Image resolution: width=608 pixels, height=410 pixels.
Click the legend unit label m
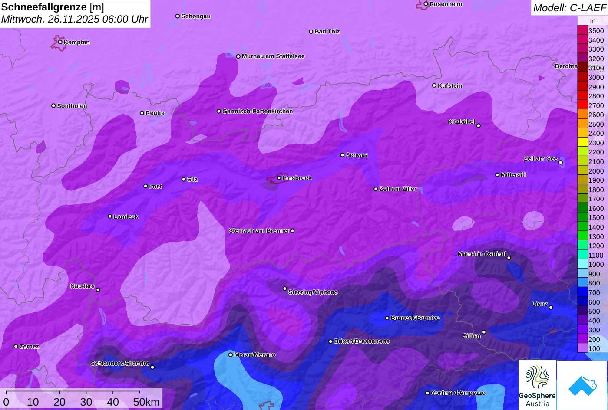click(x=593, y=21)
